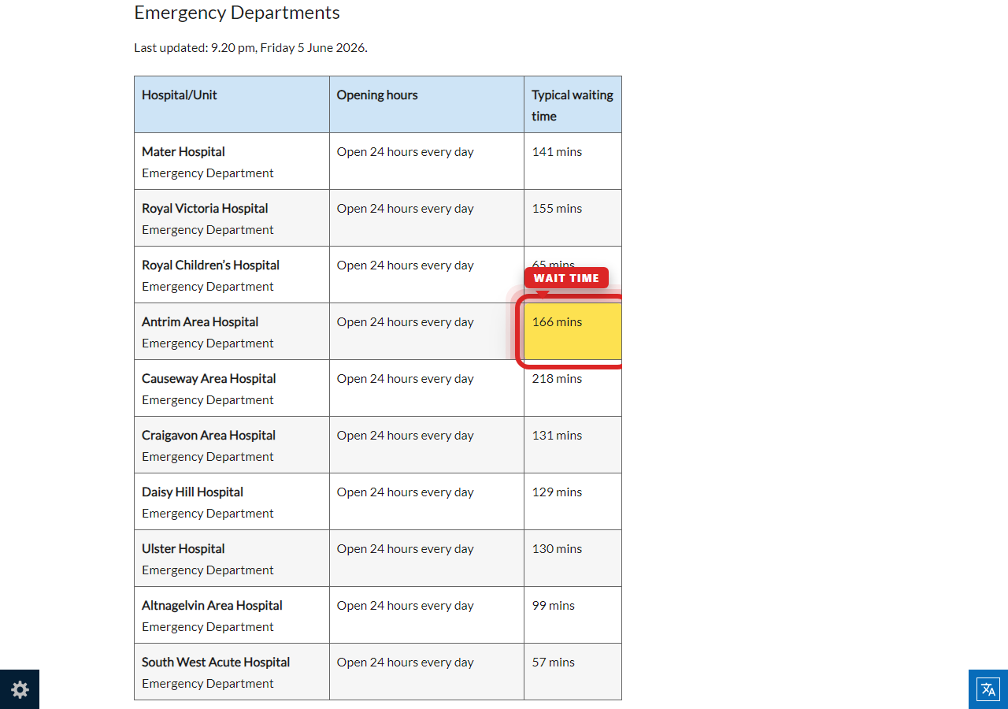Click the Typical waiting time column header
This screenshot has height=709, width=1008.
(x=573, y=104)
